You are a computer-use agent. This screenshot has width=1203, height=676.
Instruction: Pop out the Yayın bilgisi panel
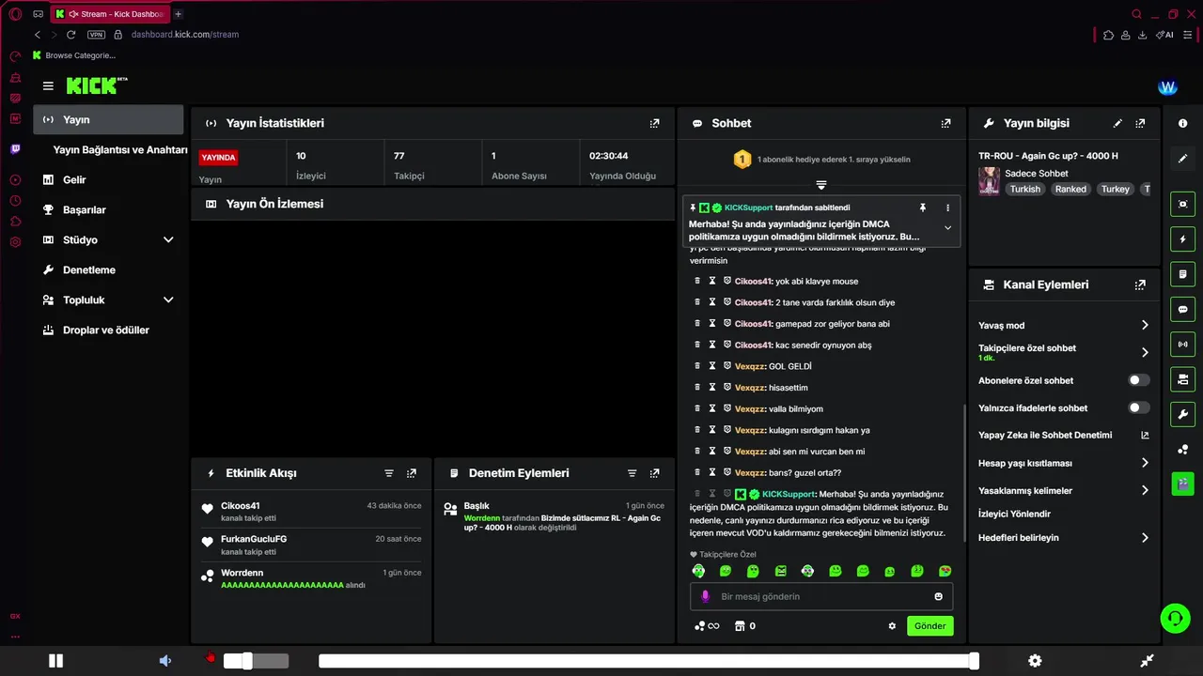point(1140,123)
